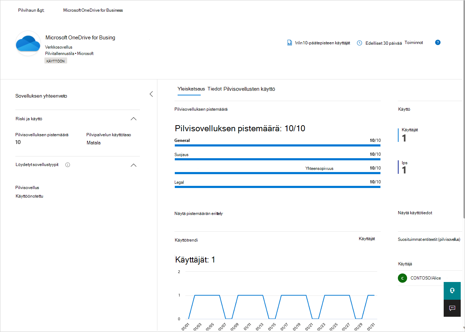Click the Pilvisovelluksen pistemäärä value 10
This screenshot has height=332, width=465.
coord(18,142)
